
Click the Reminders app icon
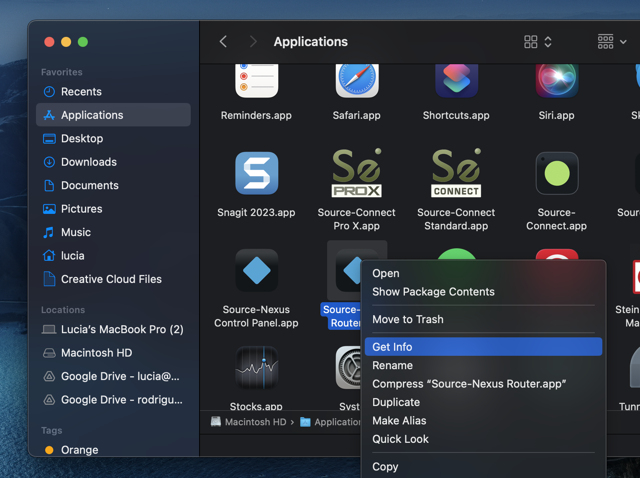pyautogui.click(x=256, y=80)
